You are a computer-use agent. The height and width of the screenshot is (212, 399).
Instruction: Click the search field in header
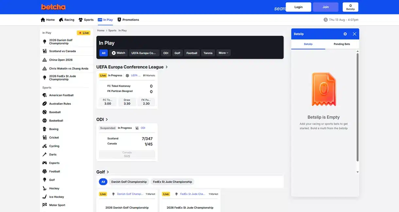280,8
